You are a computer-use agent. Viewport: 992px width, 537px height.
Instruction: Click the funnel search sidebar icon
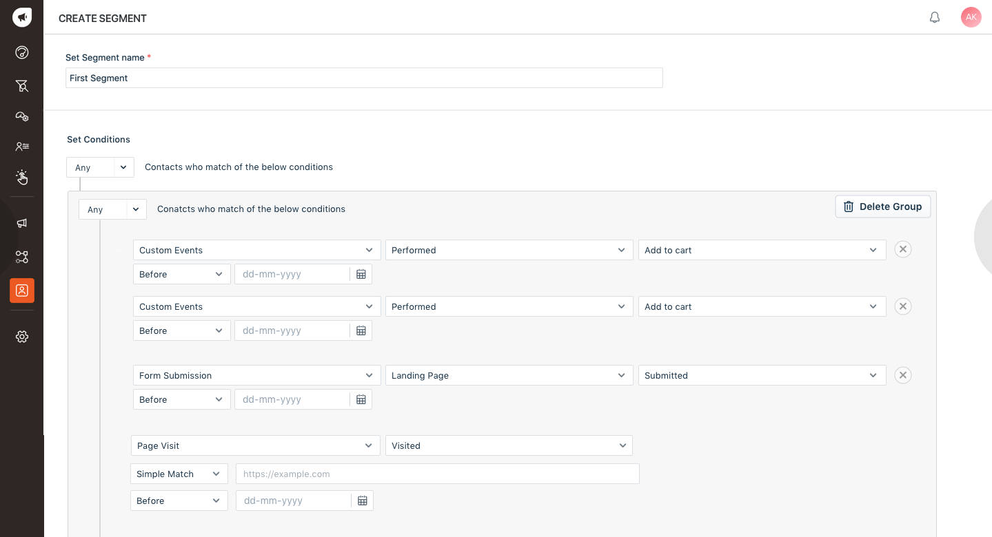click(x=22, y=85)
